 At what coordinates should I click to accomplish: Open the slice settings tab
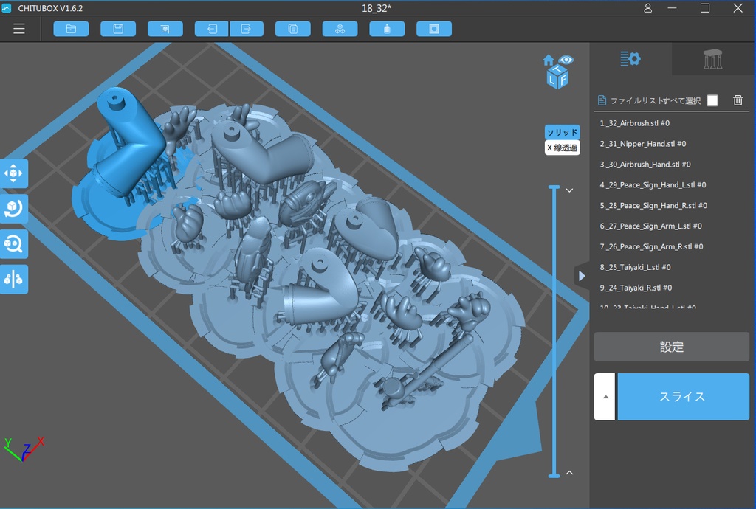(630, 59)
